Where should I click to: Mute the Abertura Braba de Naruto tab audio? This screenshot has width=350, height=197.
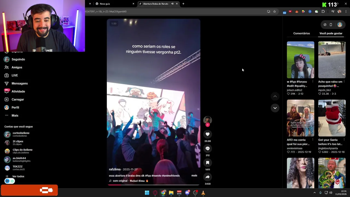coord(172,4)
